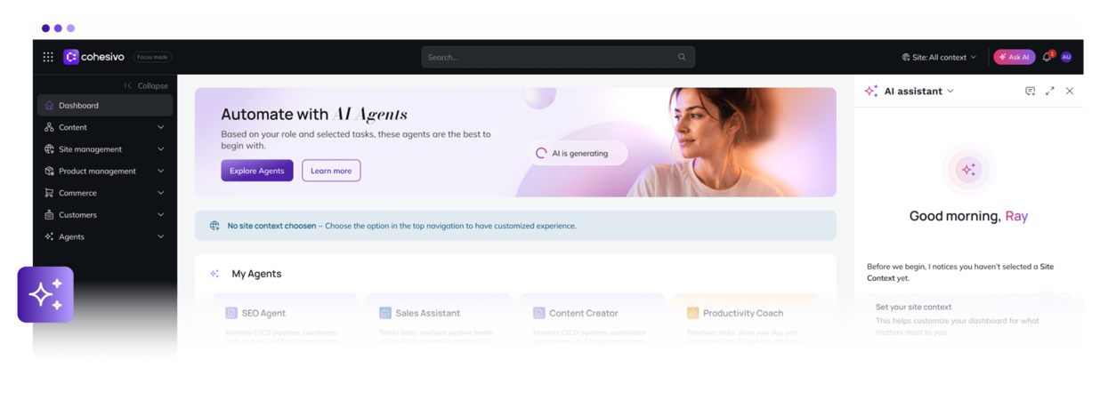The width and height of the screenshot is (1116, 400).
Task: Open Site management in sidebar
Action: (105, 149)
